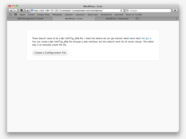Select the WordPress › Error tab

pyautogui.click(x=74, y=19)
